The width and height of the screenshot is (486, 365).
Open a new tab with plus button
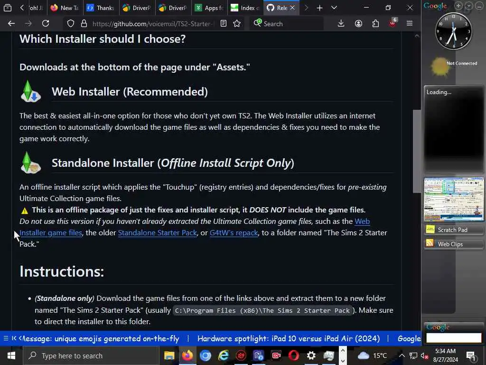pyautogui.click(x=319, y=8)
